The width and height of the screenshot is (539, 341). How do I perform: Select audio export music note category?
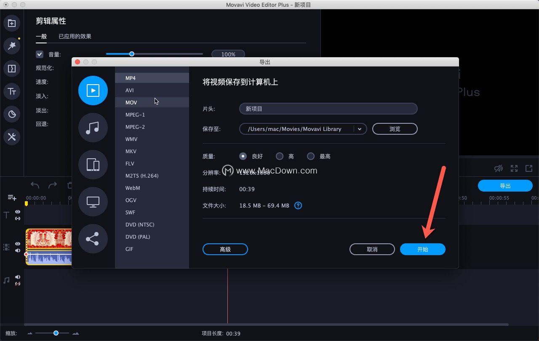(x=93, y=128)
